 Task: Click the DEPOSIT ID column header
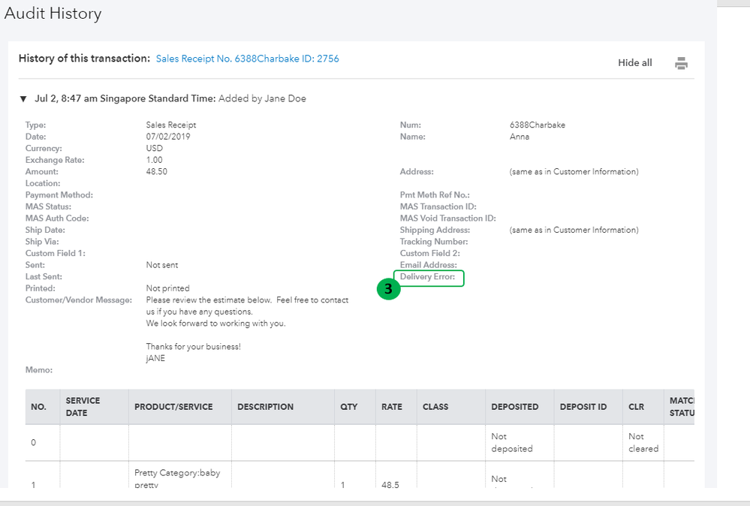click(583, 407)
